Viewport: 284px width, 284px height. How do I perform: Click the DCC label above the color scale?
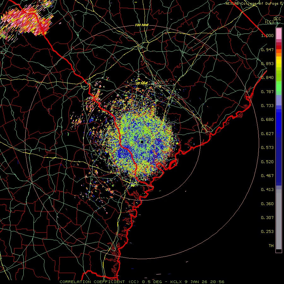point(277,19)
